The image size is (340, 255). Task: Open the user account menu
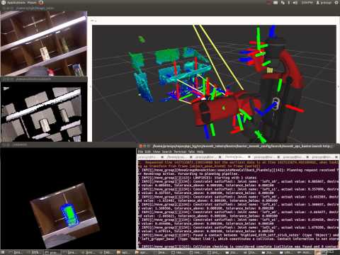point(324,3)
